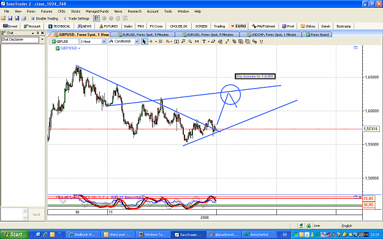Close the indicator sub-panel

[x=360, y=197]
